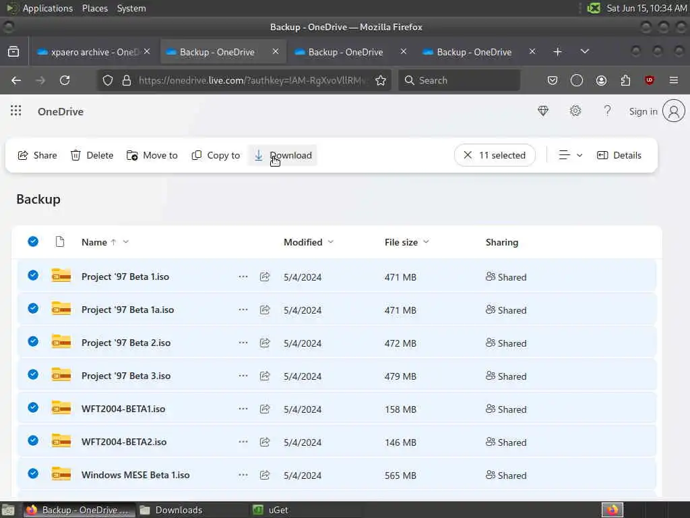The width and height of the screenshot is (690, 518).
Task: Open the premium diamond icon
Action: point(543,111)
